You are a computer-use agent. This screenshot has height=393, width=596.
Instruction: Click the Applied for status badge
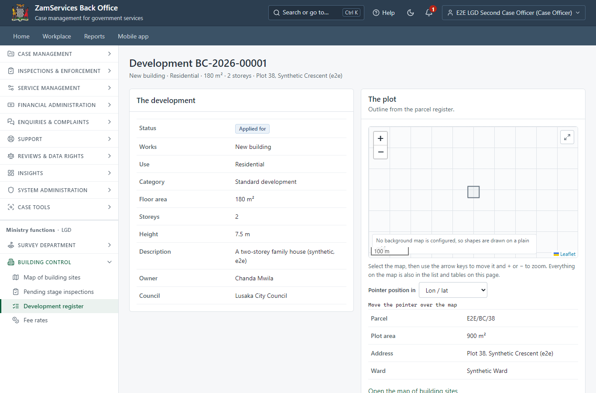pyautogui.click(x=252, y=129)
